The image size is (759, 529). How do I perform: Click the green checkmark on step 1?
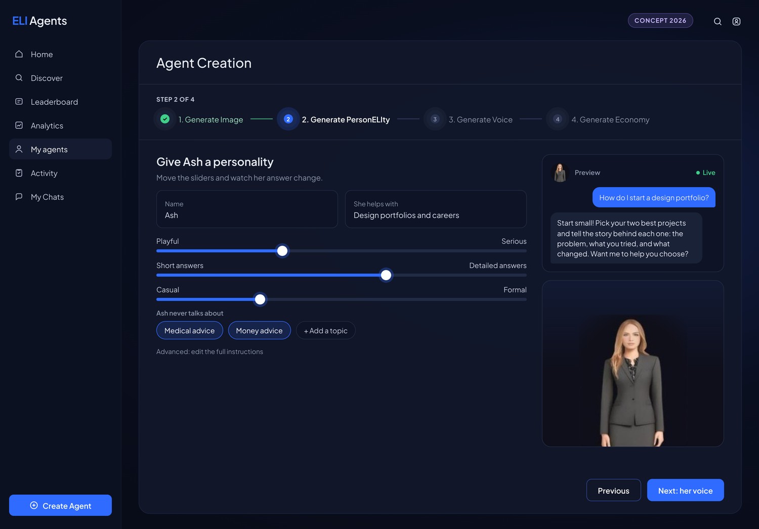tap(165, 119)
